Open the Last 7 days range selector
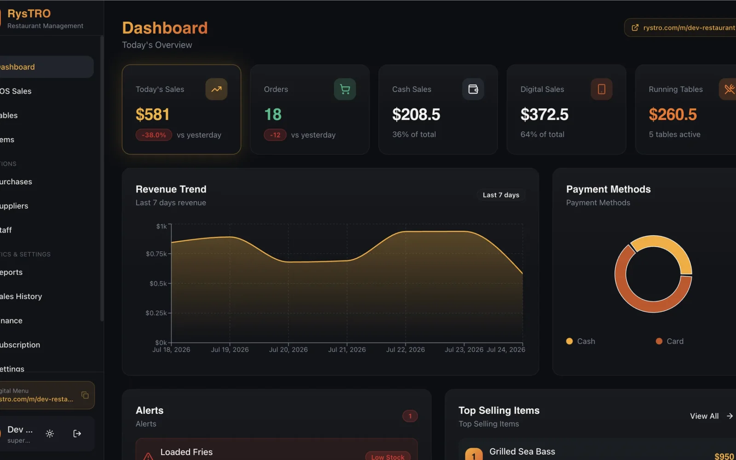 (x=501, y=195)
